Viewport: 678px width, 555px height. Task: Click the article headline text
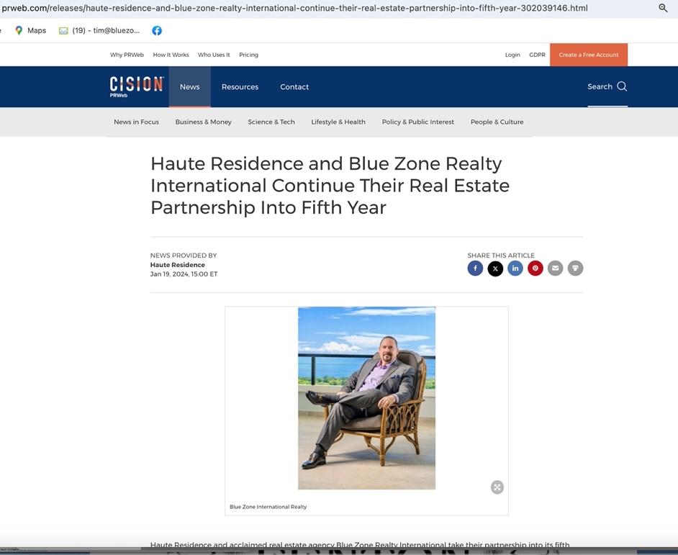(330, 185)
